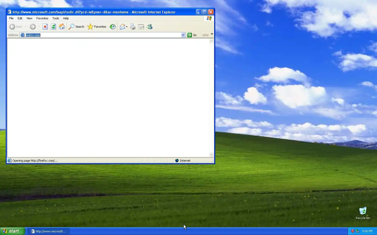The width and height of the screenshot is (377, 235).
Task: Open the Tools menu
Action: pos(56,18)
